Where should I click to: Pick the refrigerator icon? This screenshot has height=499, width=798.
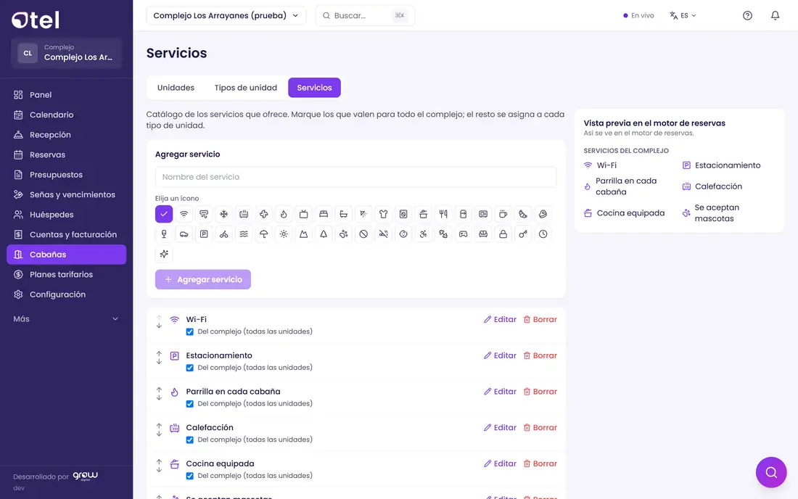(463, 214)
